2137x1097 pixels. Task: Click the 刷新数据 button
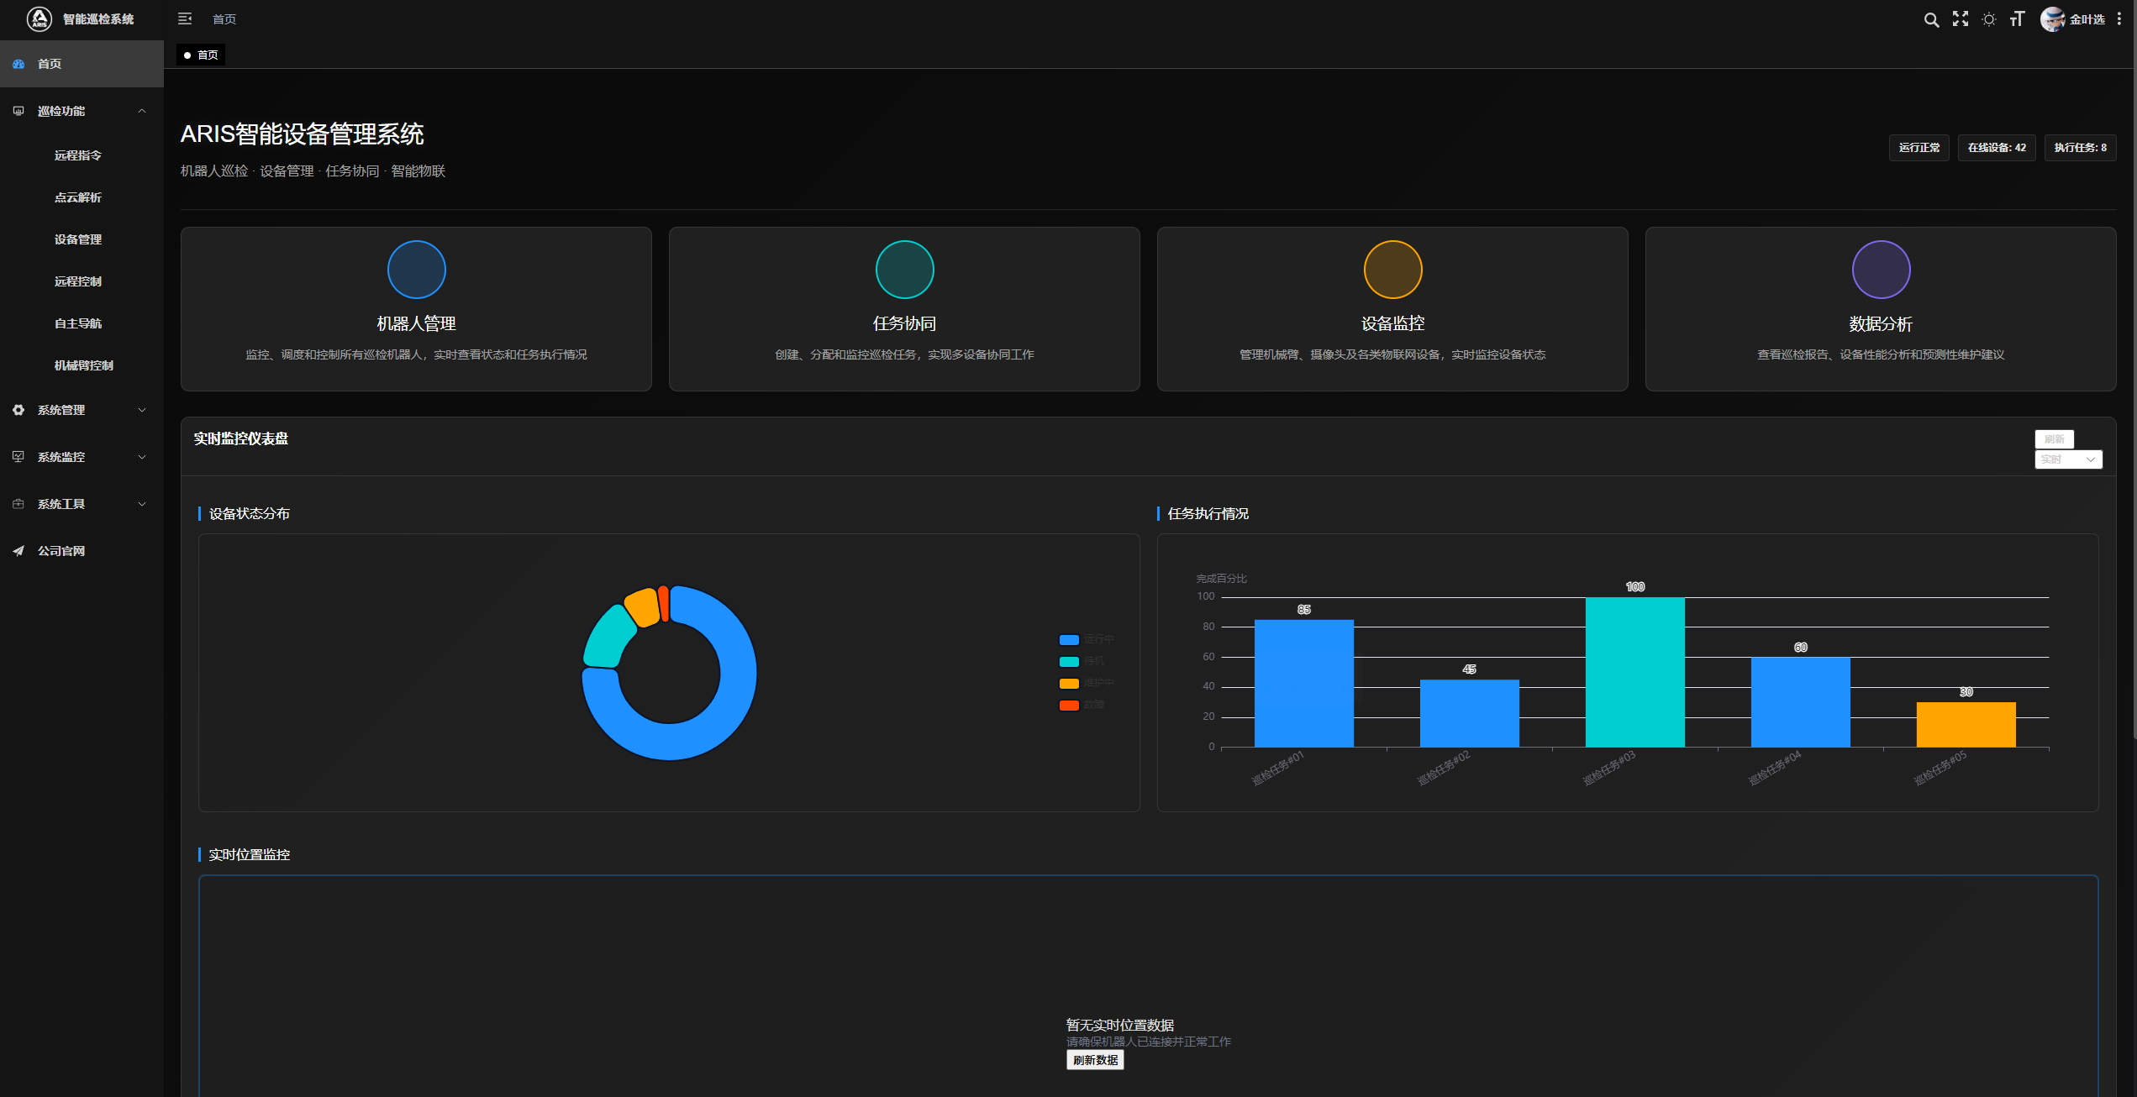1094,1060
